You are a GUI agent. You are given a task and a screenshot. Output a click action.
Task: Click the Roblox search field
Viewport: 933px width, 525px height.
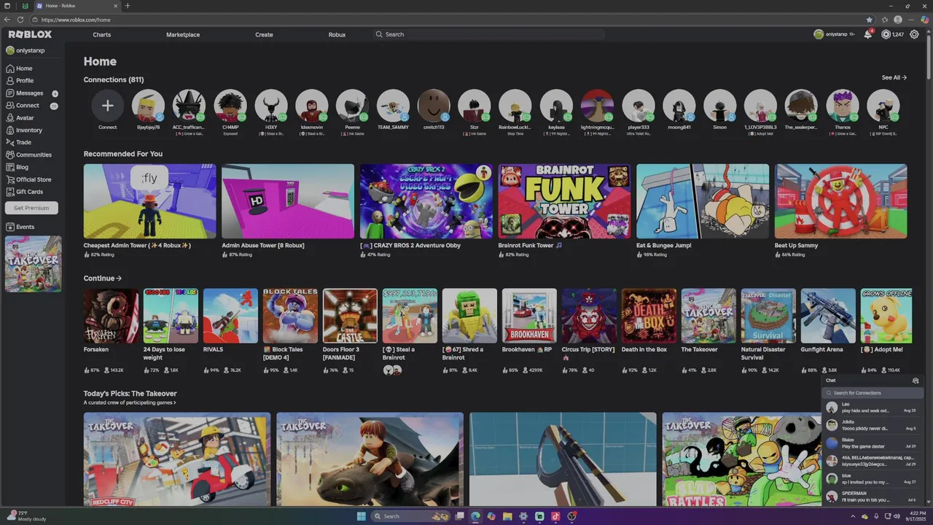(x=488, y=34)
